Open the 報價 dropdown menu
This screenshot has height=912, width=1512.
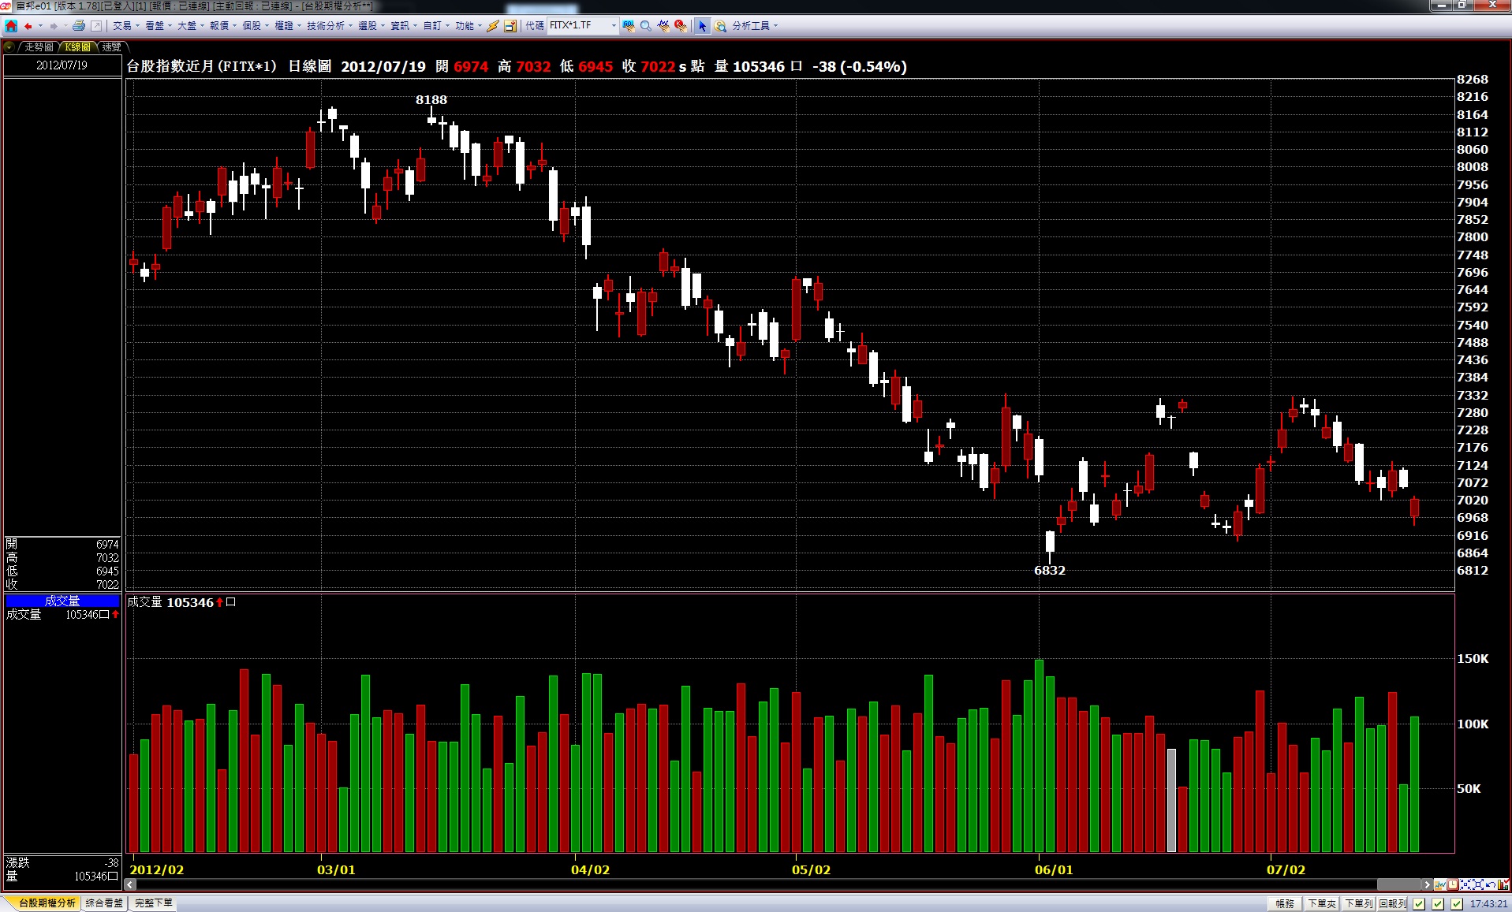(222, 26)
